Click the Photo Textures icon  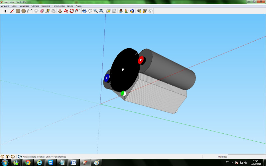pyautogui.click(x=126, y=11)
